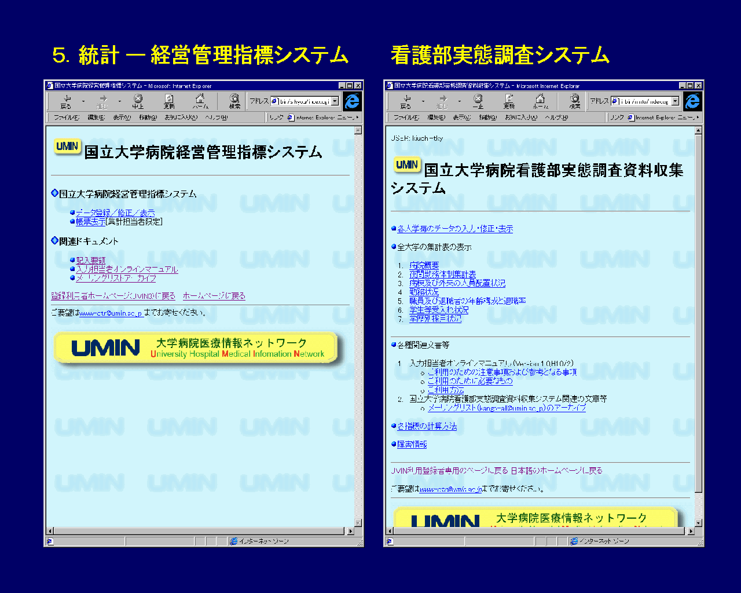
Task: Open the データ登録／修正／表示 link
Action: click(115, 213)
